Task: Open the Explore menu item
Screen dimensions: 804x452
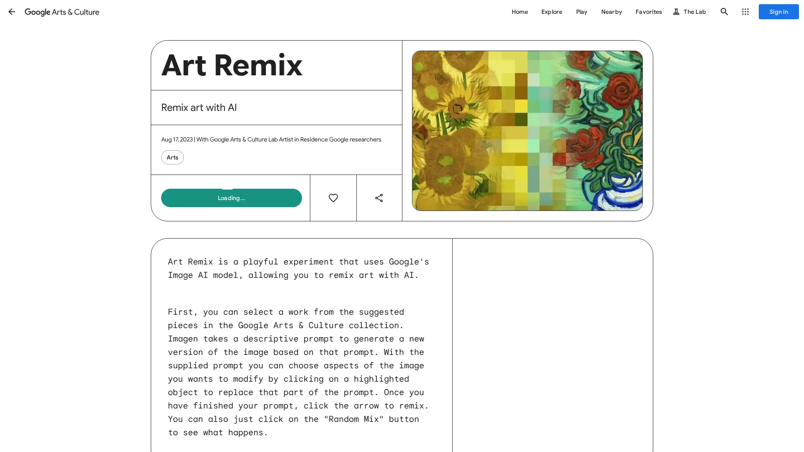Action: click(551, 12)
